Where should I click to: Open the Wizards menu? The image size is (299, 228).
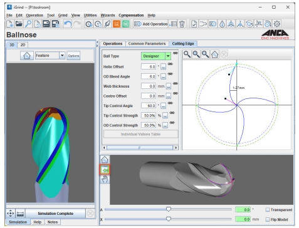pyautogui.click(x=108, y=15)
